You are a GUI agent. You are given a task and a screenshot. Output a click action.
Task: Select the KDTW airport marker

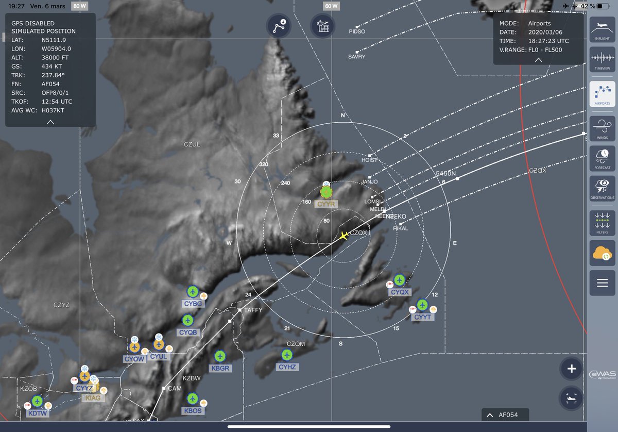click(37, 401)
